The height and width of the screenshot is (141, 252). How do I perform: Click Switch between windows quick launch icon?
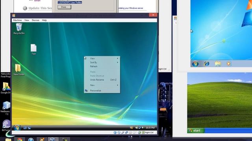pyautogui.click(x=29, y=128)
